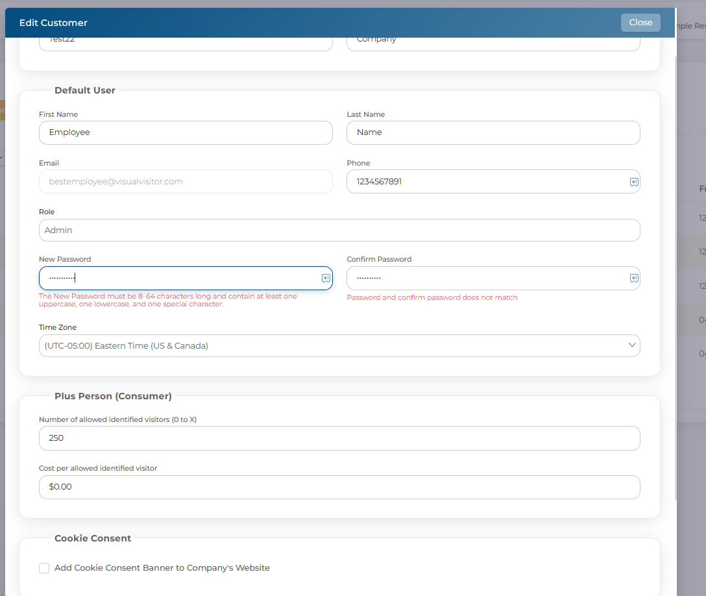Enable Add Cookie Consent Banner checkbox
This screenshot has height=596, width=706.
tap(44, 568)
